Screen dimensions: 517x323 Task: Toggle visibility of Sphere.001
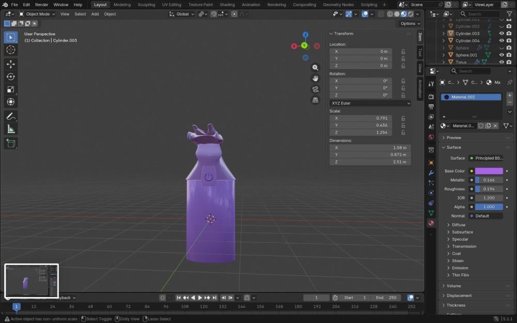(501, 55)
